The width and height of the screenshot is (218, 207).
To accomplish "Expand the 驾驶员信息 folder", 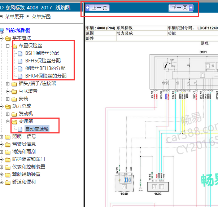I will click(x=1, y=144).
